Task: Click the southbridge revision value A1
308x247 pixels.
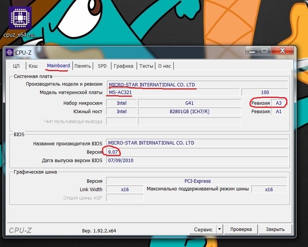Action: (x=279, y=111)
